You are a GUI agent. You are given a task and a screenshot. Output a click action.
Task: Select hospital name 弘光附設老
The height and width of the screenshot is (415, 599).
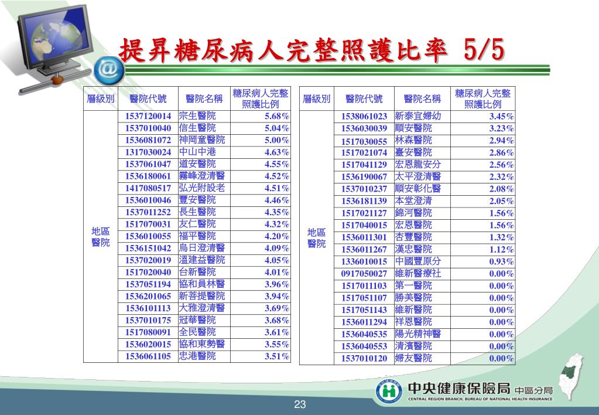coord(202,188)
